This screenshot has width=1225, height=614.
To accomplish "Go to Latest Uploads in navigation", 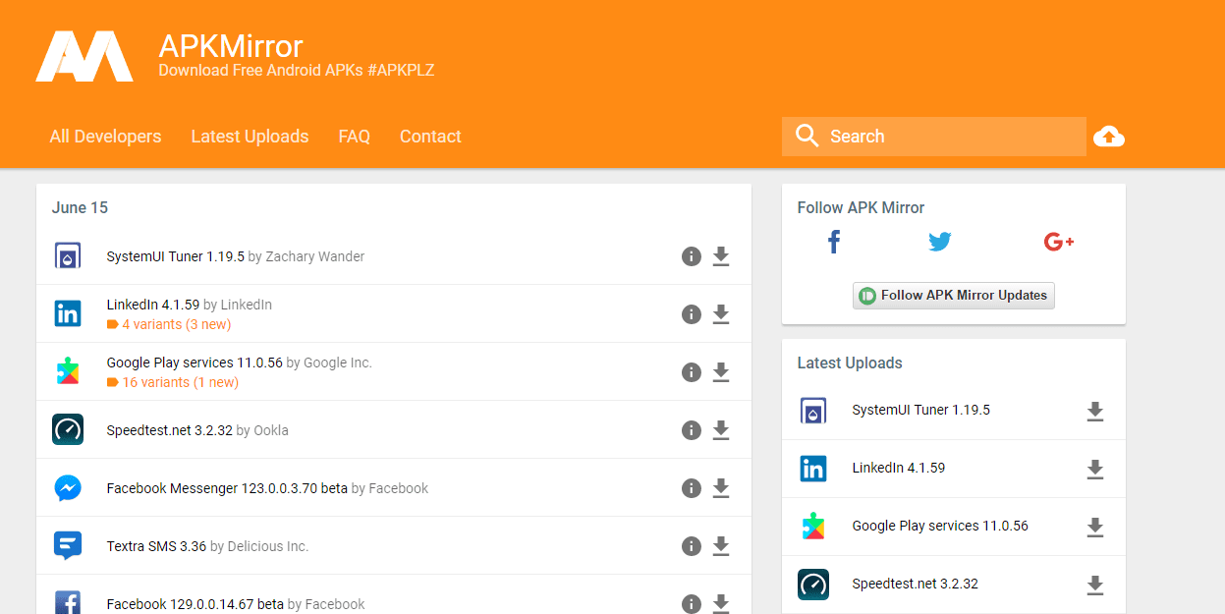I will [250, 137].
